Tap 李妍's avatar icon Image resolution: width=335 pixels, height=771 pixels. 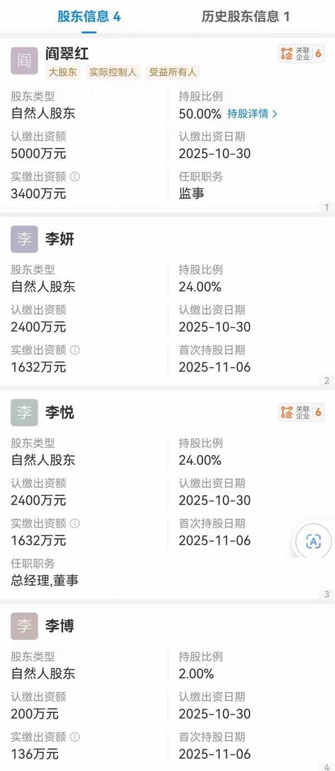pos(24,239)
